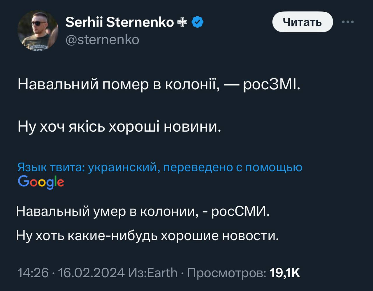Open the three-dot more options menu
Screen dimensions: 373x291
pyautogui.click(x=348, y=22)
